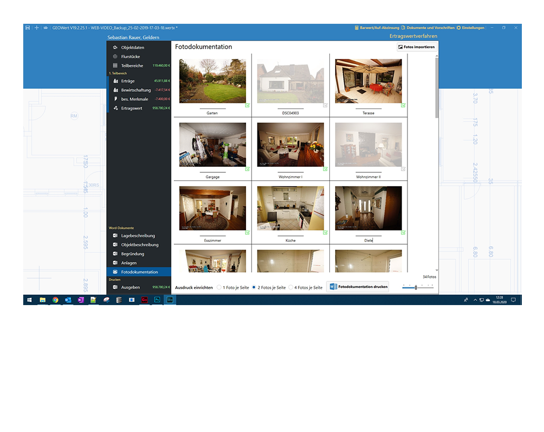Screen dimensions: 544x432
Task: Select 4 Fotos je Seite option
Action: [x=291, y=288]
